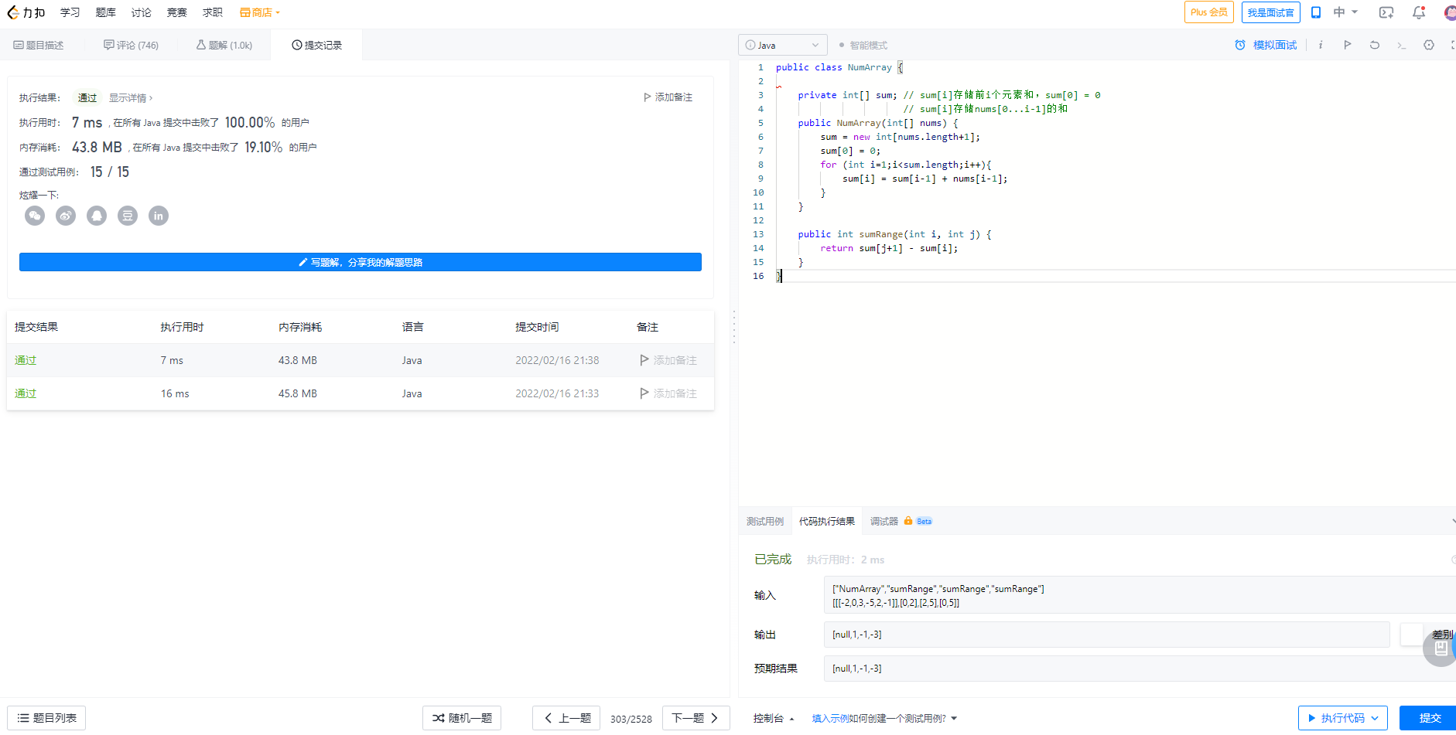Click the 提交 submit button

pos(1428,718)
